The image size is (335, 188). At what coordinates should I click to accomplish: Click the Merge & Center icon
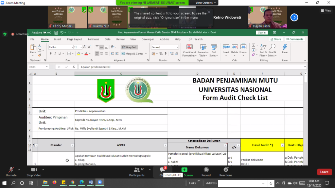click(x=132, y=54)
